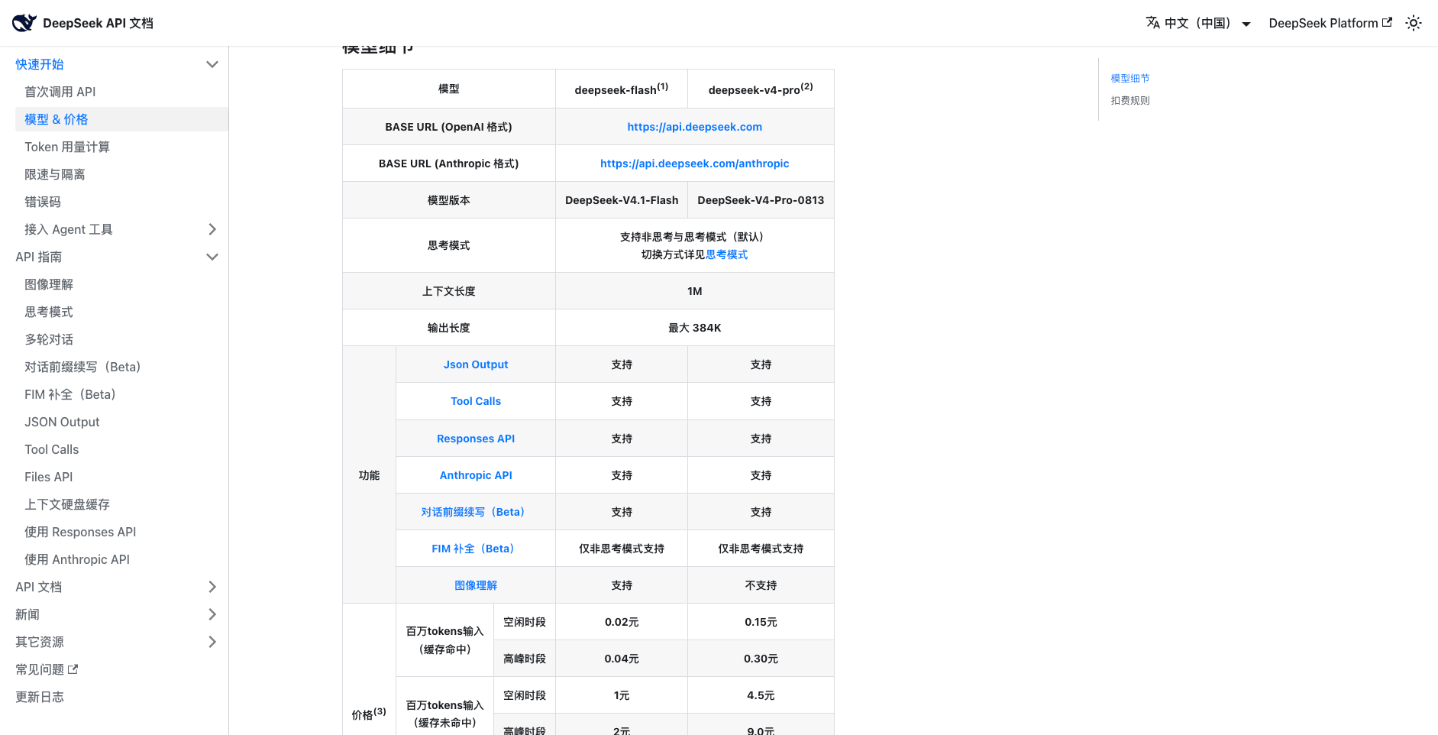Expand the 新闻 section chevron
The height and width of the screenshot is (735, 1438).
coord(212,614)
